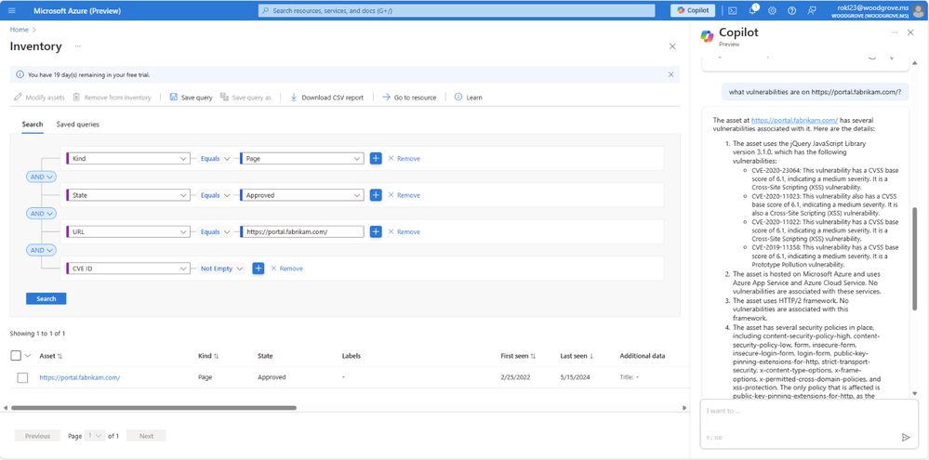Viewport: 929px width, 460px height.
Task: Sort by the Kind column
Action: point(208,357)
